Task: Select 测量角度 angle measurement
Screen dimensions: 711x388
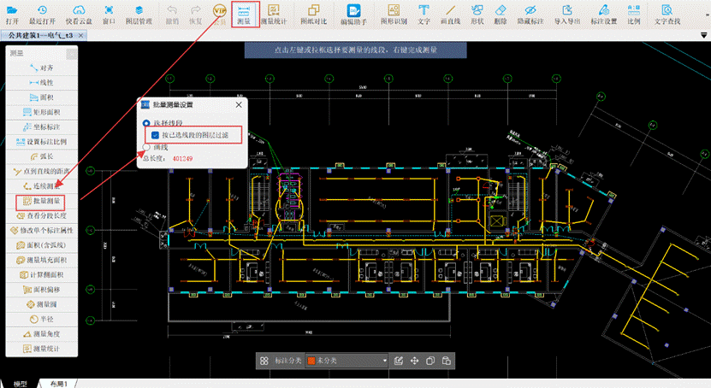Action: tap(42, 333)
